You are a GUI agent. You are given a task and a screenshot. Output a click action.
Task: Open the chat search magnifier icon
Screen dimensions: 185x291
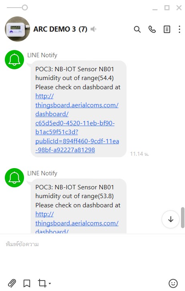coord(137,29)
